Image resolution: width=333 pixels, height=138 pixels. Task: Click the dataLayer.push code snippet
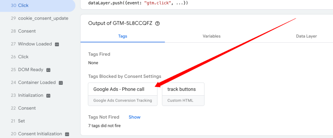tap(138, 3)
